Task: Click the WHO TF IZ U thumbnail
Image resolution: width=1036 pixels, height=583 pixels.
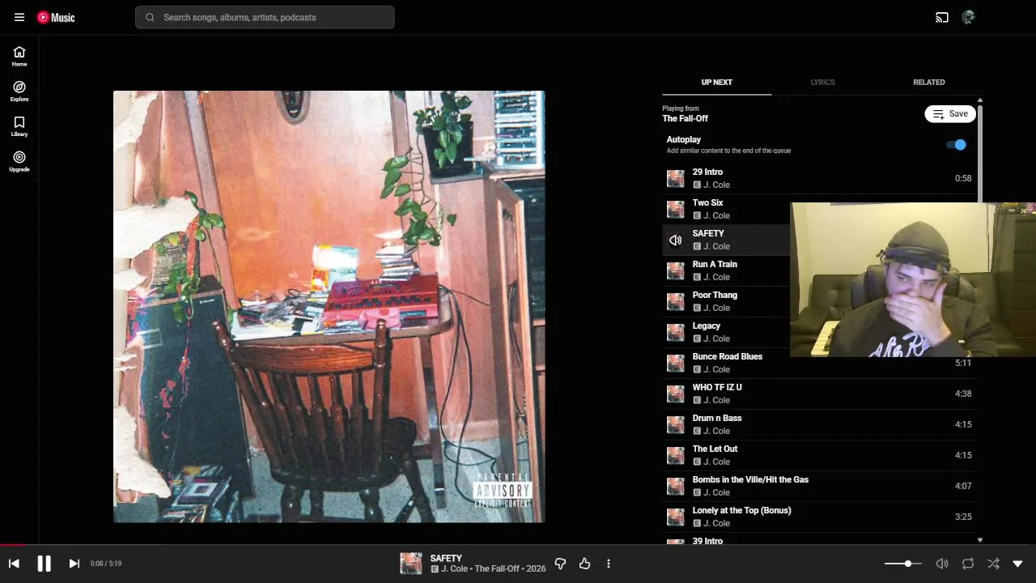Action: coord(675,394)
